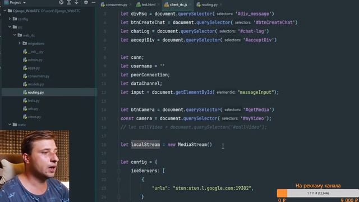Viewport: 359px width, 202px height.
Task: Fold the iceServers array gutter marker
Action: [118, 171]
